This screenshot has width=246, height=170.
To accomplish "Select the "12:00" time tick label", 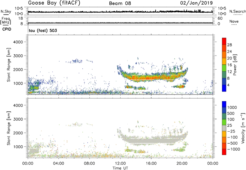I will pos(120,164).
